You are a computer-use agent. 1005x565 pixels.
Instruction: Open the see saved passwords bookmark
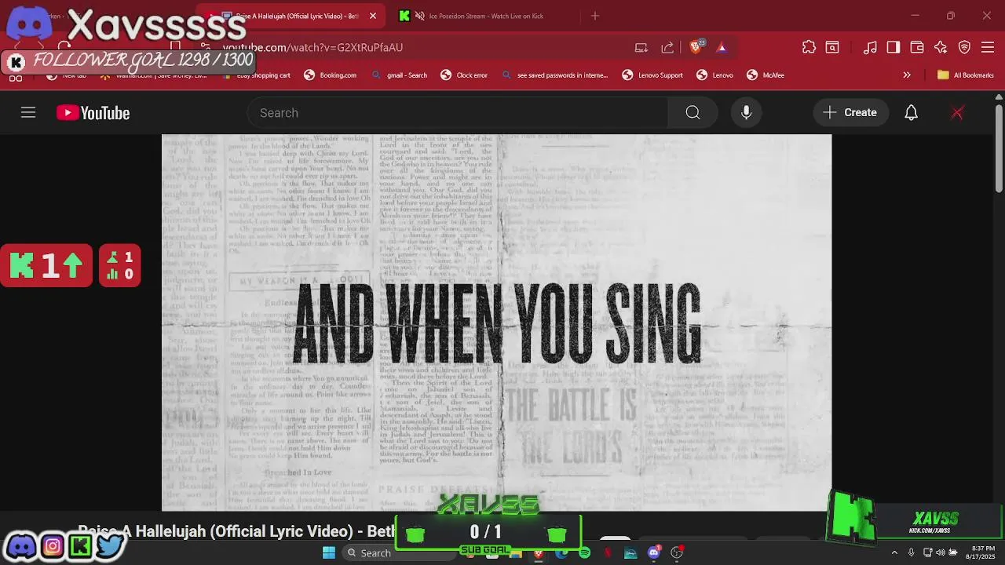554,75
